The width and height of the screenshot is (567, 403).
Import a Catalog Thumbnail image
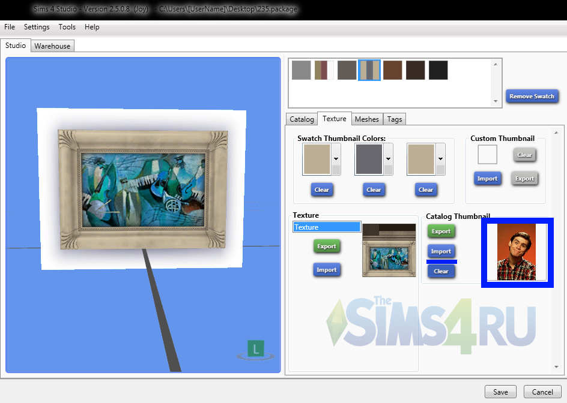(441, 251)
